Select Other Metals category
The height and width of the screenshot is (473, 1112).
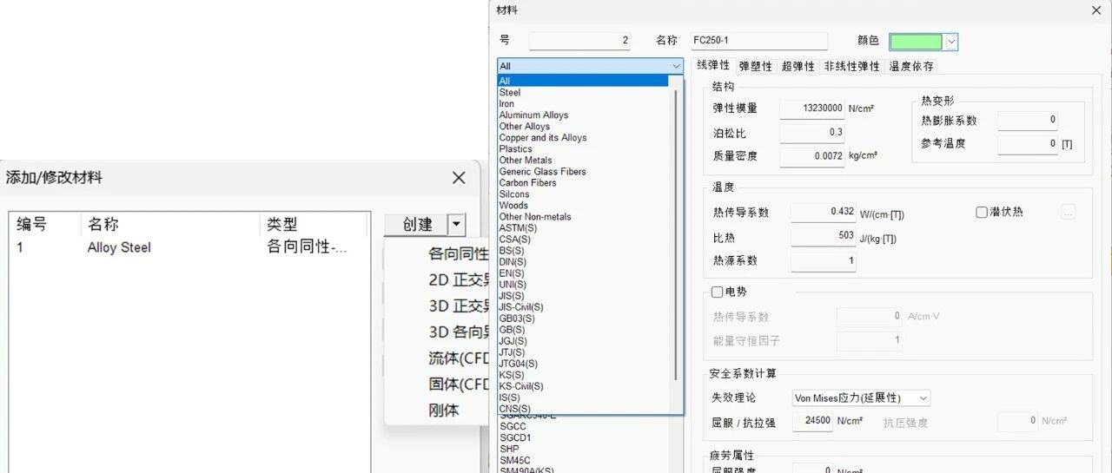point(526,160)
